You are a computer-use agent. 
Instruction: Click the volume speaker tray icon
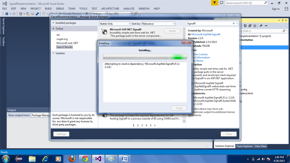pos(263,159)
